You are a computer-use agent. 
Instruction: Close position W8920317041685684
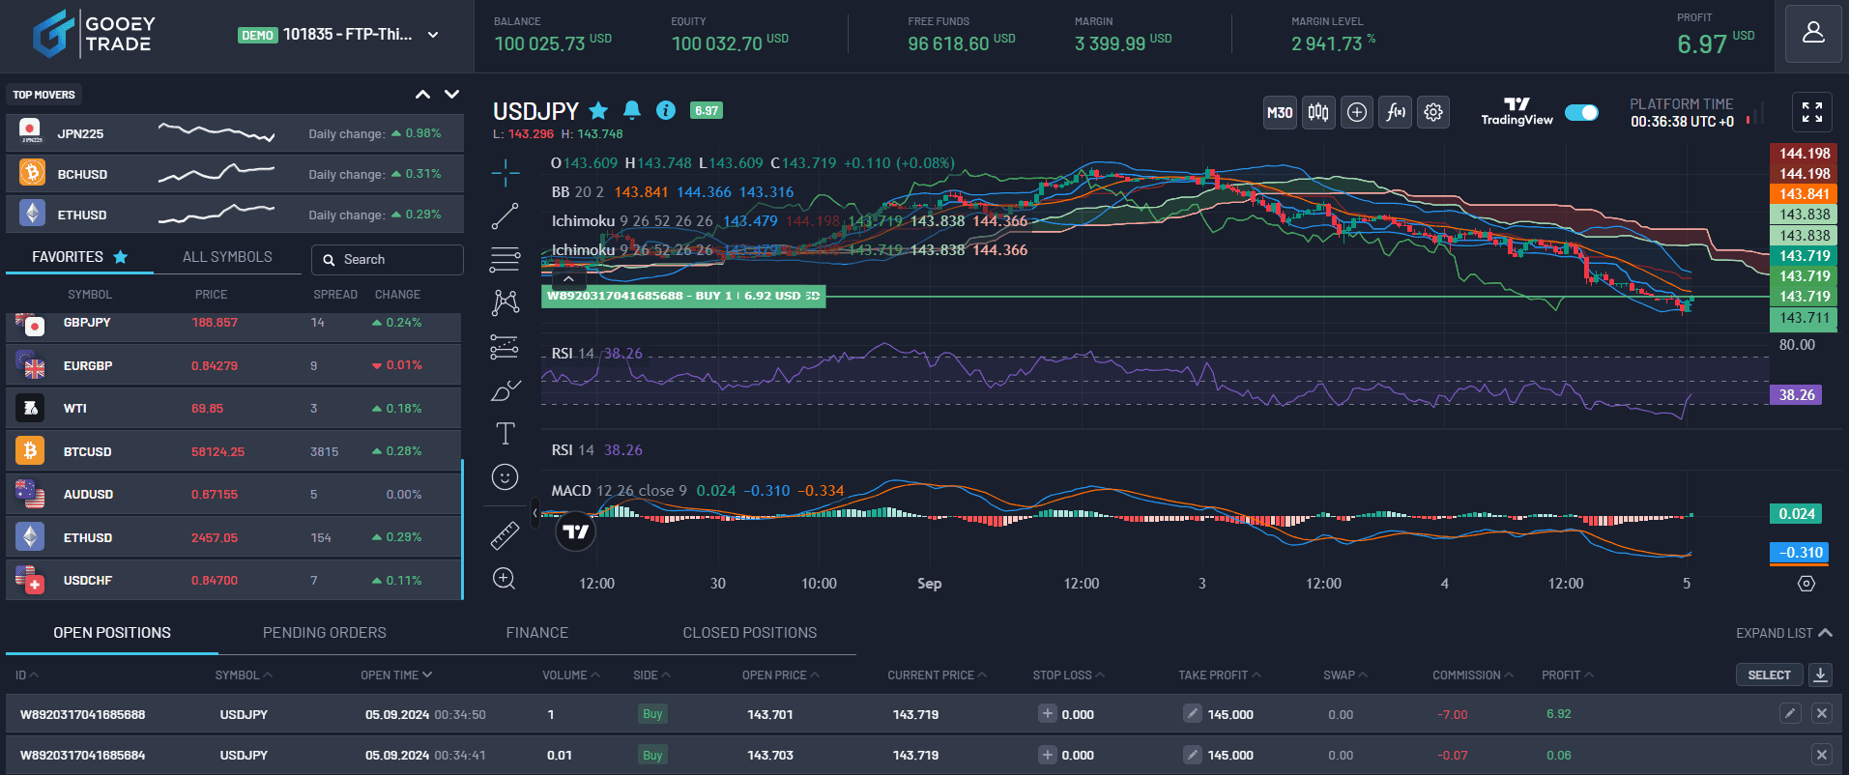point(1822,755)
